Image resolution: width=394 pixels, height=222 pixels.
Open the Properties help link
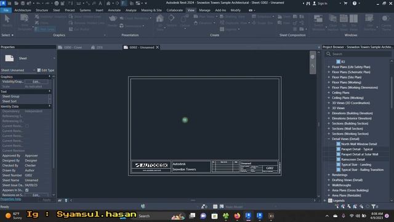click(x=10, y=199)
